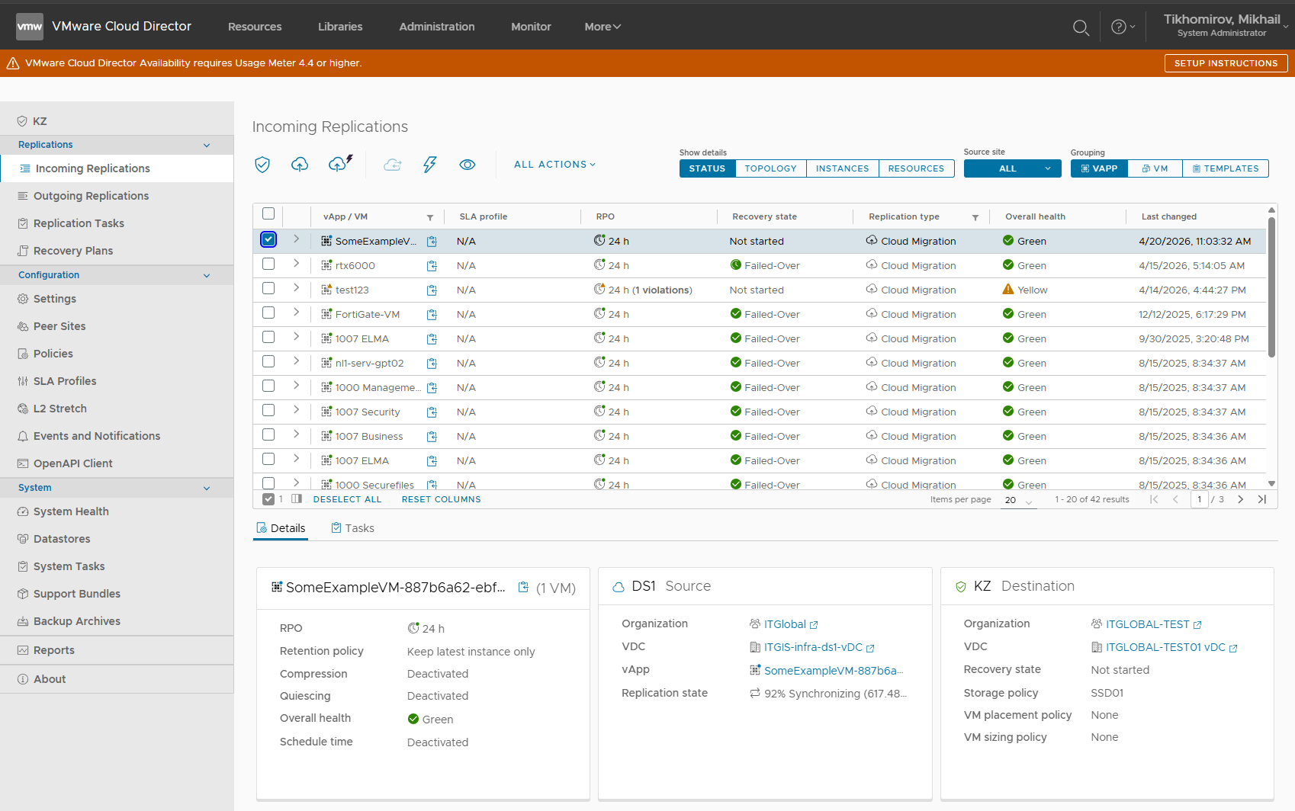Click the copy icon in the nl1-serv-gpt02 row
Screen dimensions: 1295x811
432,364
